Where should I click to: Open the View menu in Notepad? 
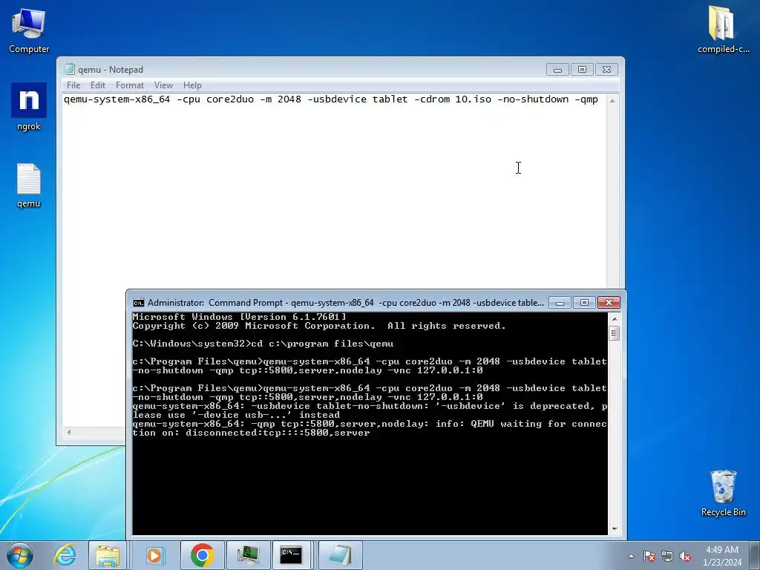[x=163, y=85]
